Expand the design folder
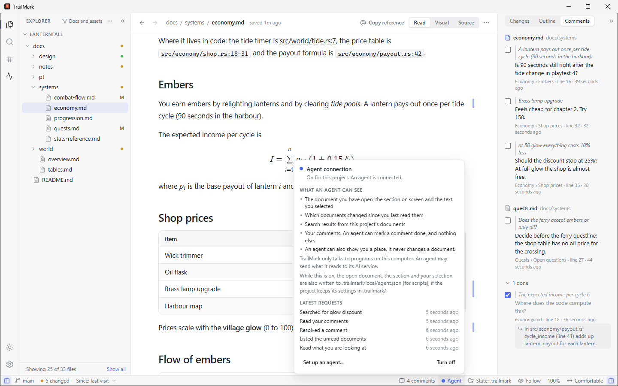618x386 pixels. click(x=33, y=56)
